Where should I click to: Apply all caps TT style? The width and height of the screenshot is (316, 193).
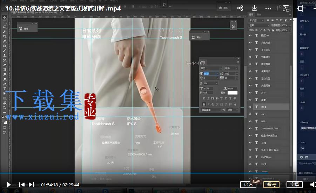(213, 99)
